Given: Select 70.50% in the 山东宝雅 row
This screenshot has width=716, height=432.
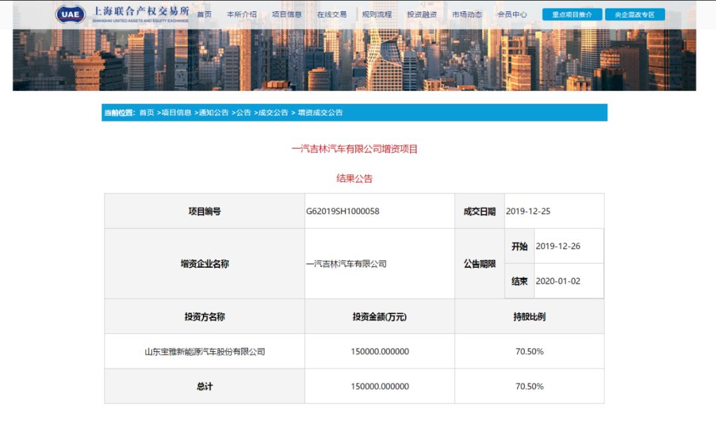Looking at the screenshot, I should tap(530, 352).
